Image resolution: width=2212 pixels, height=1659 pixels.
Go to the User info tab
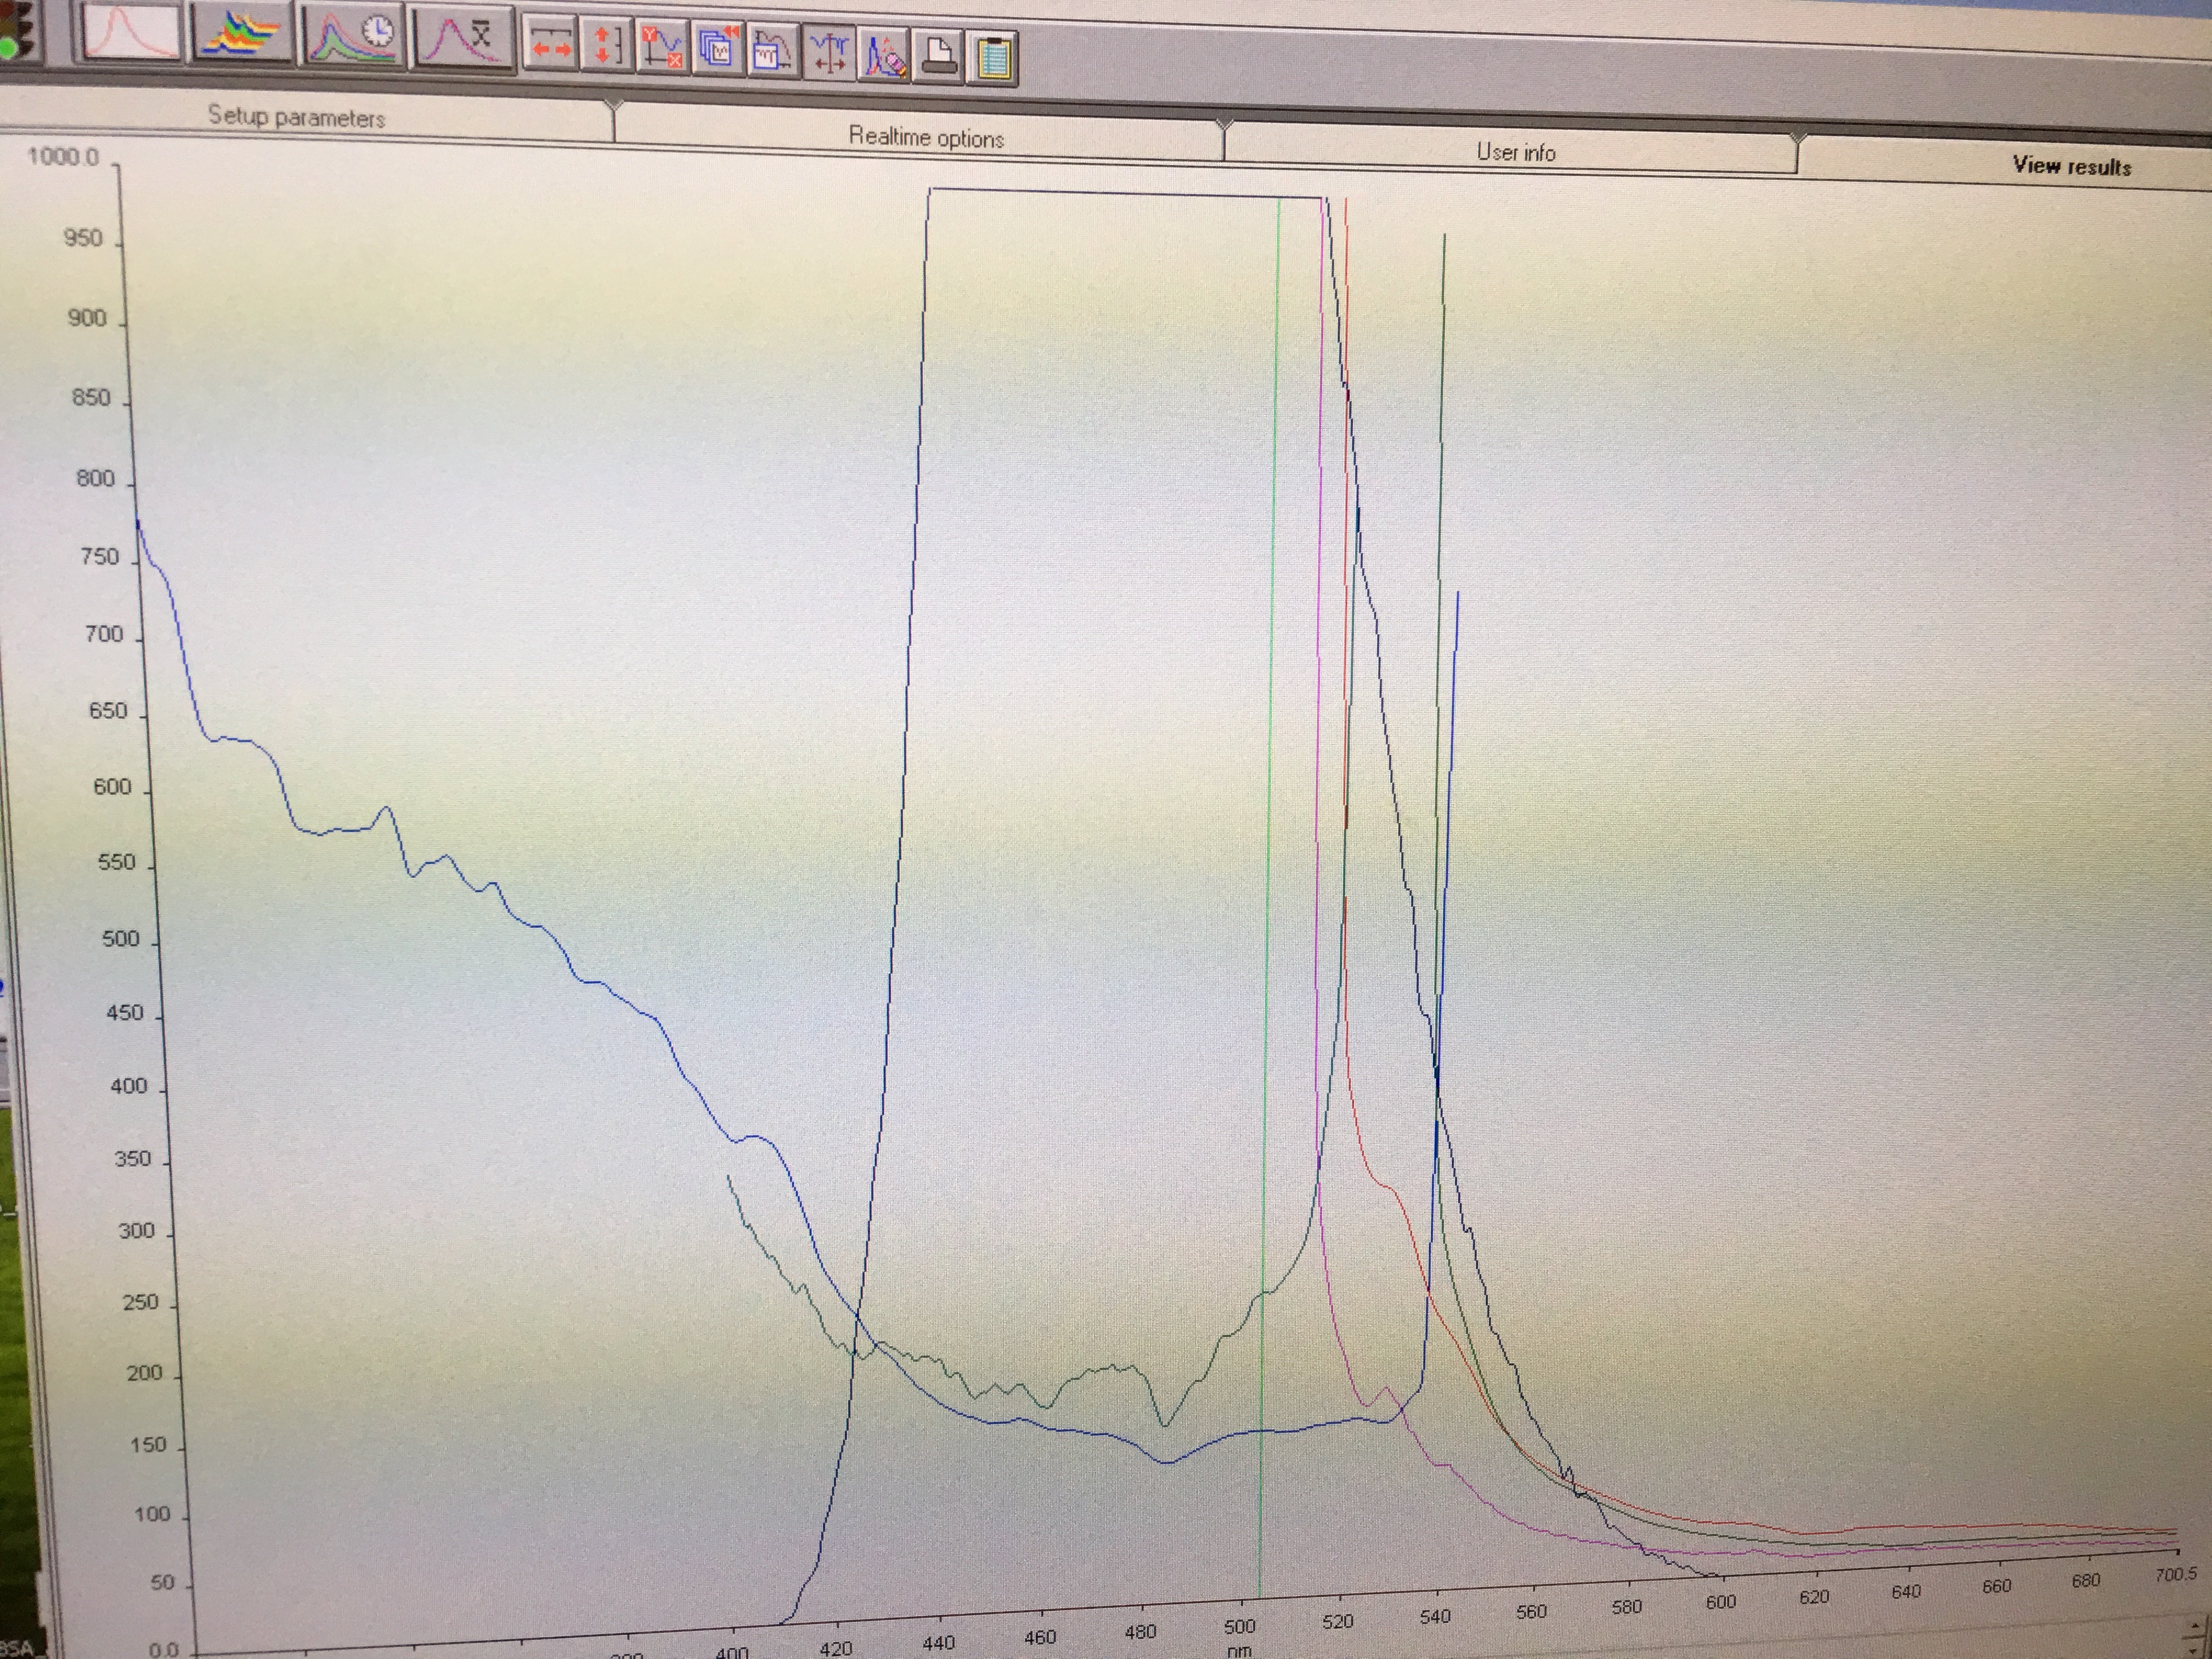[1515, 152]
